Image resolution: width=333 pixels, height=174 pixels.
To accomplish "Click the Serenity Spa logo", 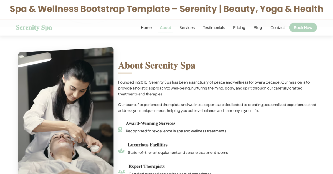I will 34,27.
